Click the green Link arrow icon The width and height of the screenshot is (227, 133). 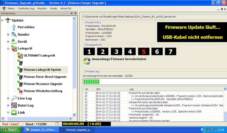(14, 113)
